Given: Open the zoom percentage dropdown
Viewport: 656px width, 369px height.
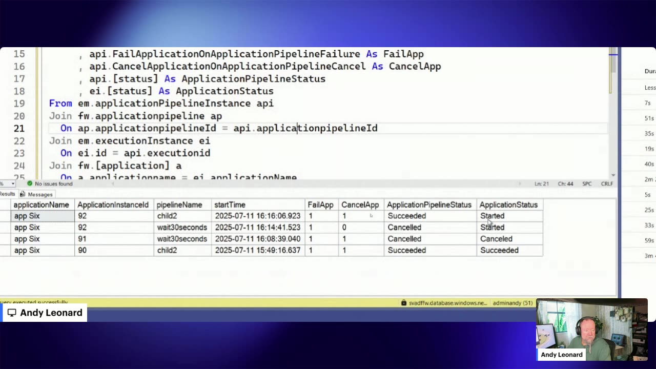Looking at the screenshot, I should coord(13,183).
